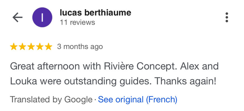
Task: Go back using the left arrow icon
Action: (x=17, y=17)
